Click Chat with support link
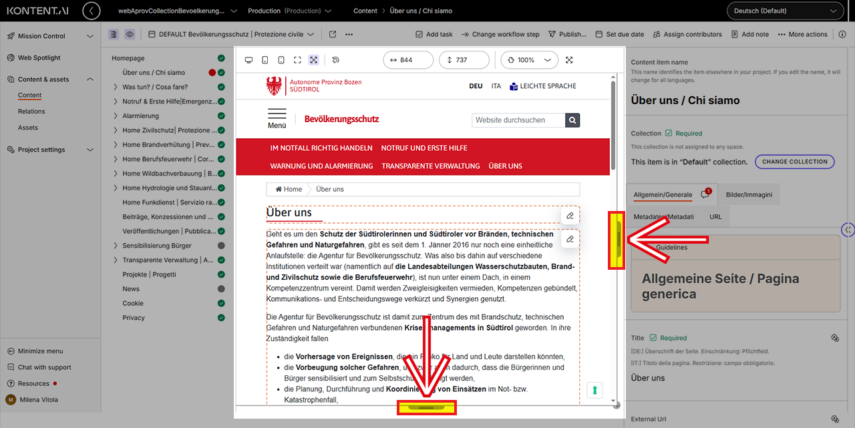855x428 pixels. tap(44, 367)
